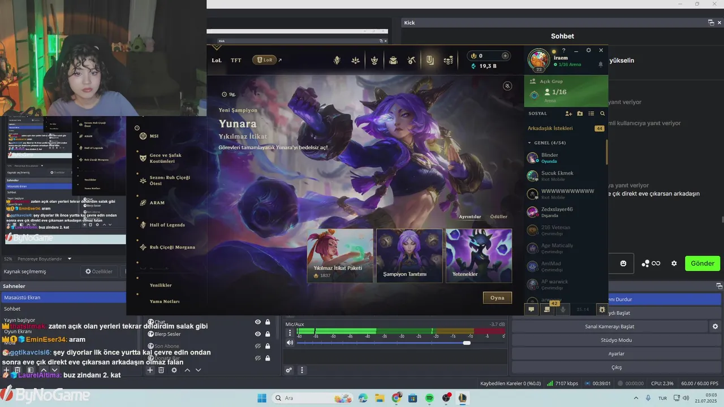The height and width of the screenshot is (407, 724).
Task: Open Hall of Legends entry
Action: tap(167, 225)
